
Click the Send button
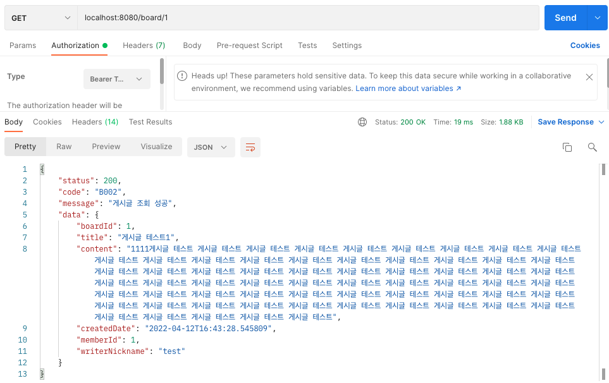565,18
